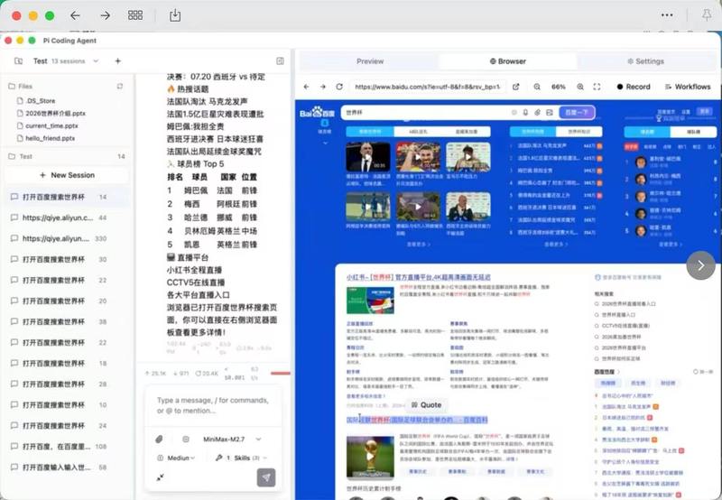Zoom out the browser view
The width and height of the screenshot is (722, 500).
(x=537, y=87)
